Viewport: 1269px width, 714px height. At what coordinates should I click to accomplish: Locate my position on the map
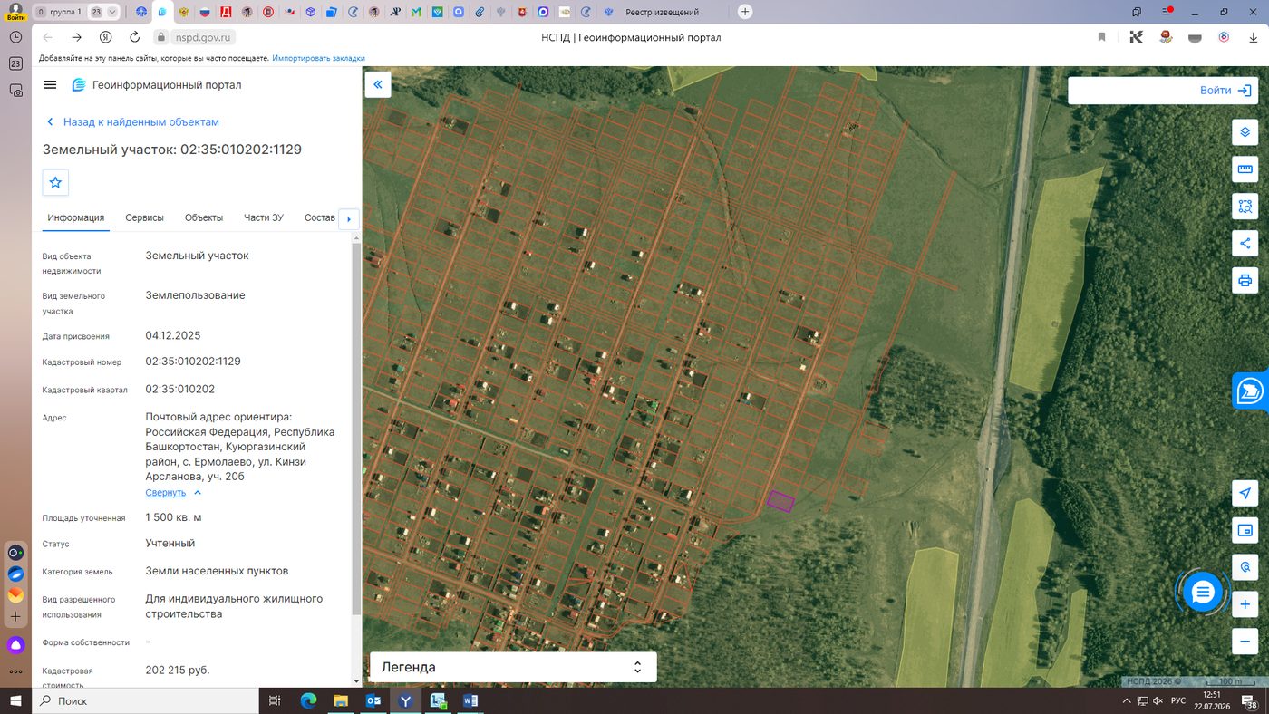1245,493
